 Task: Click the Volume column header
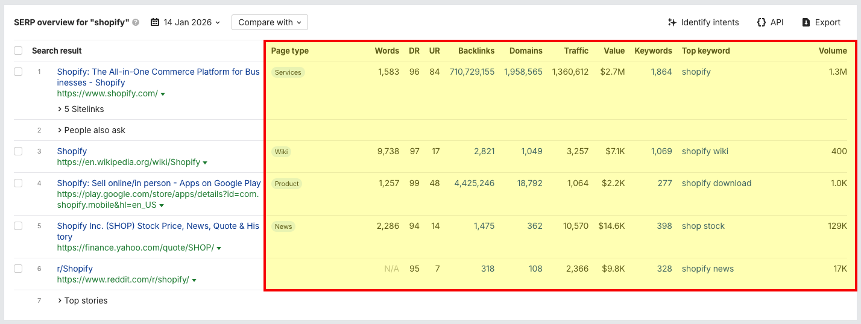pyautogui.click(x=833, y=51)
